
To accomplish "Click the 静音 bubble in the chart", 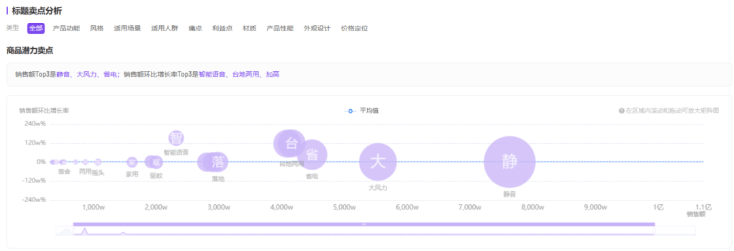I will point(509,161).
